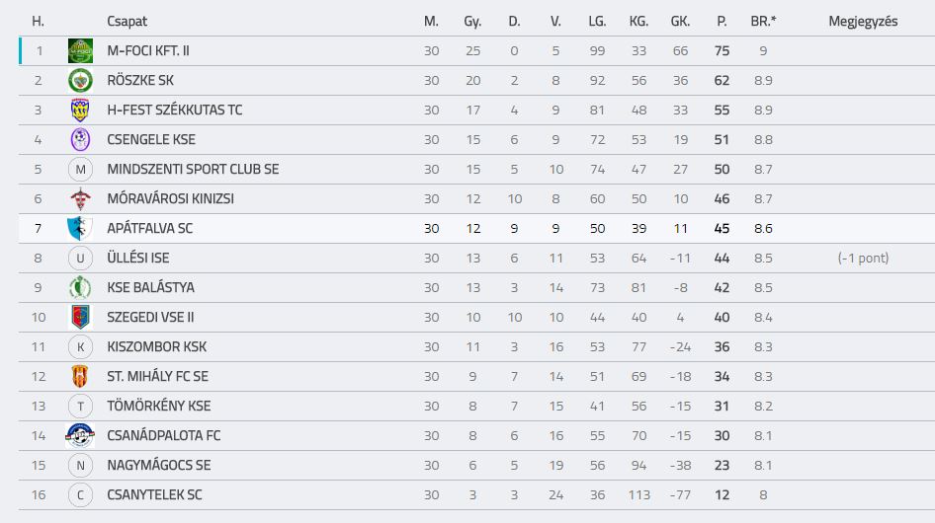Viewport: 935px width, 523px height.
Task: Open the RÖSZKE SK club crest
Action: pyautogui.click(x=80, y=80)
